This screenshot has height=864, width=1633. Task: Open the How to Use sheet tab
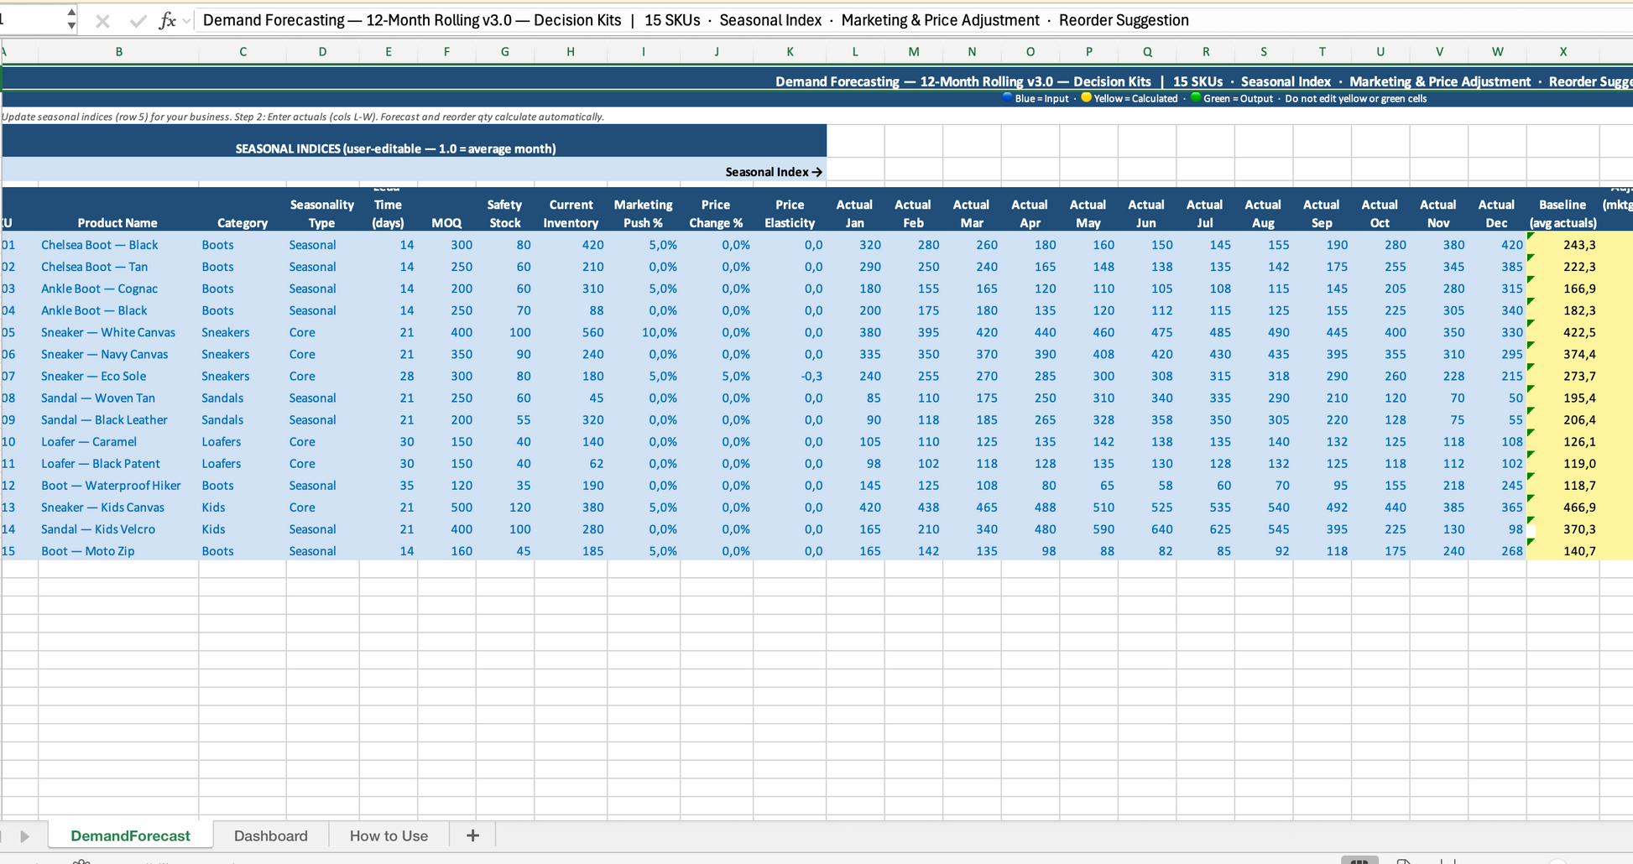coord(389,835)
